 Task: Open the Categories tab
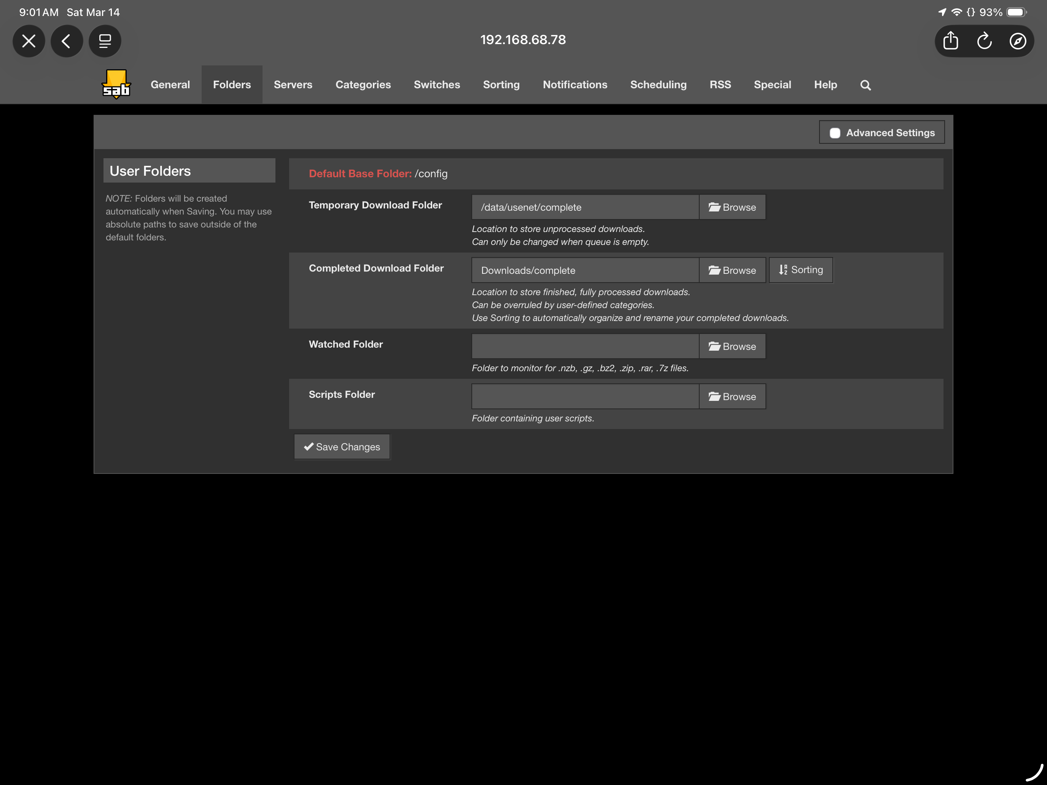pos(363,85)
